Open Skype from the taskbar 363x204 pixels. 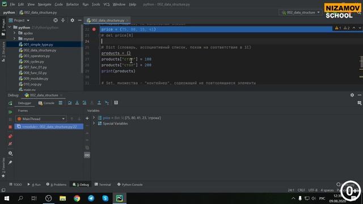click(x=105, y=198)
